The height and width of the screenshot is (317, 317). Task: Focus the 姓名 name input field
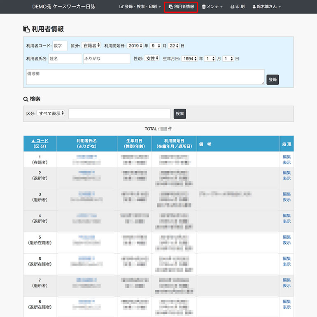click(x=65, y=58)
